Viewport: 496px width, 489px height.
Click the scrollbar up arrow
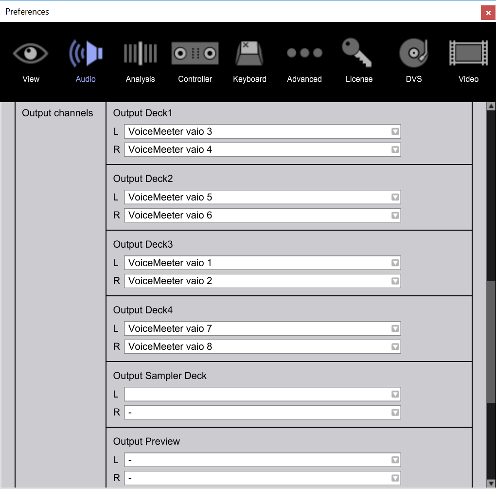(x=491, y=106)
